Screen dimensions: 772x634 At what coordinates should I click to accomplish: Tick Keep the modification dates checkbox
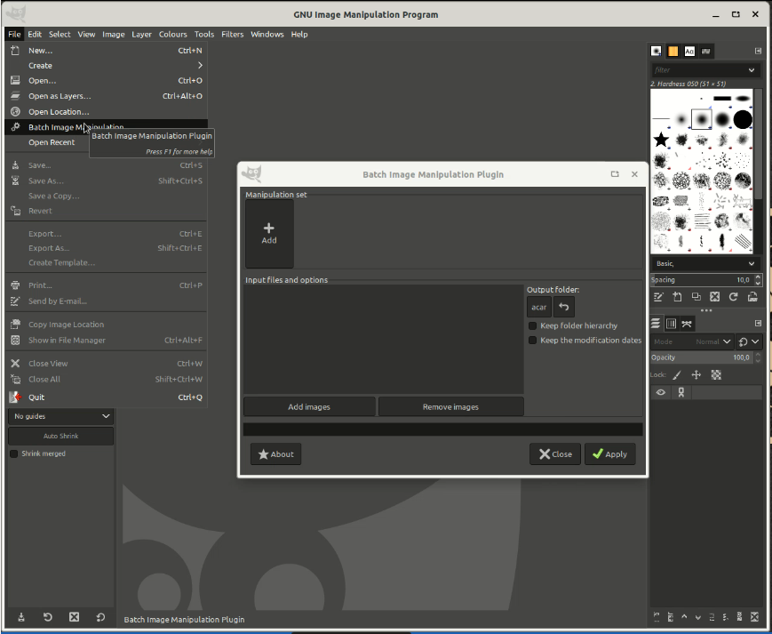click(x=533, y=341)
